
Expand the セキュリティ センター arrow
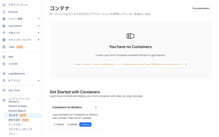39,40
